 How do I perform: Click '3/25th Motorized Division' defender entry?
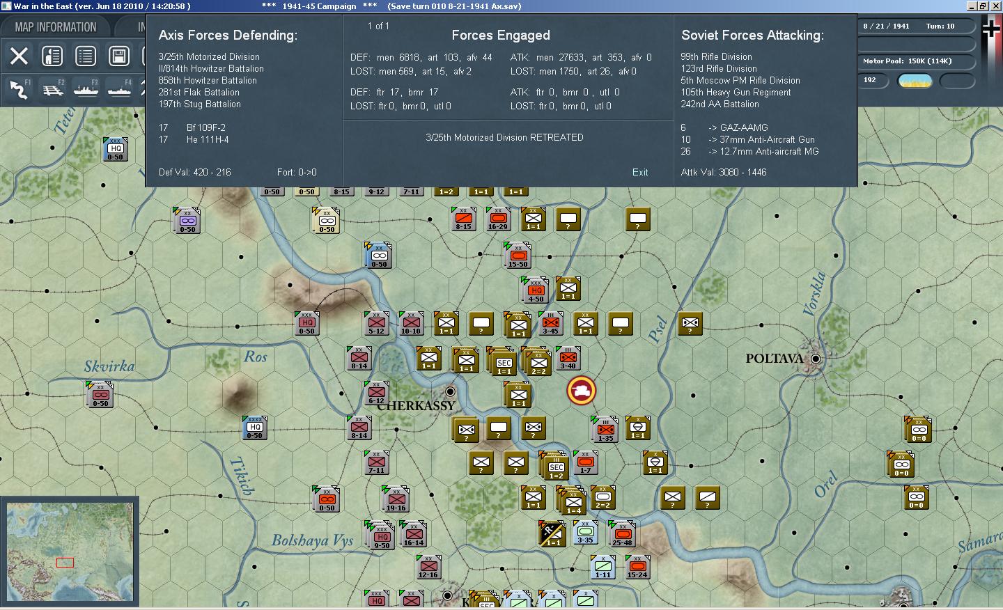(x=209, y=56)
